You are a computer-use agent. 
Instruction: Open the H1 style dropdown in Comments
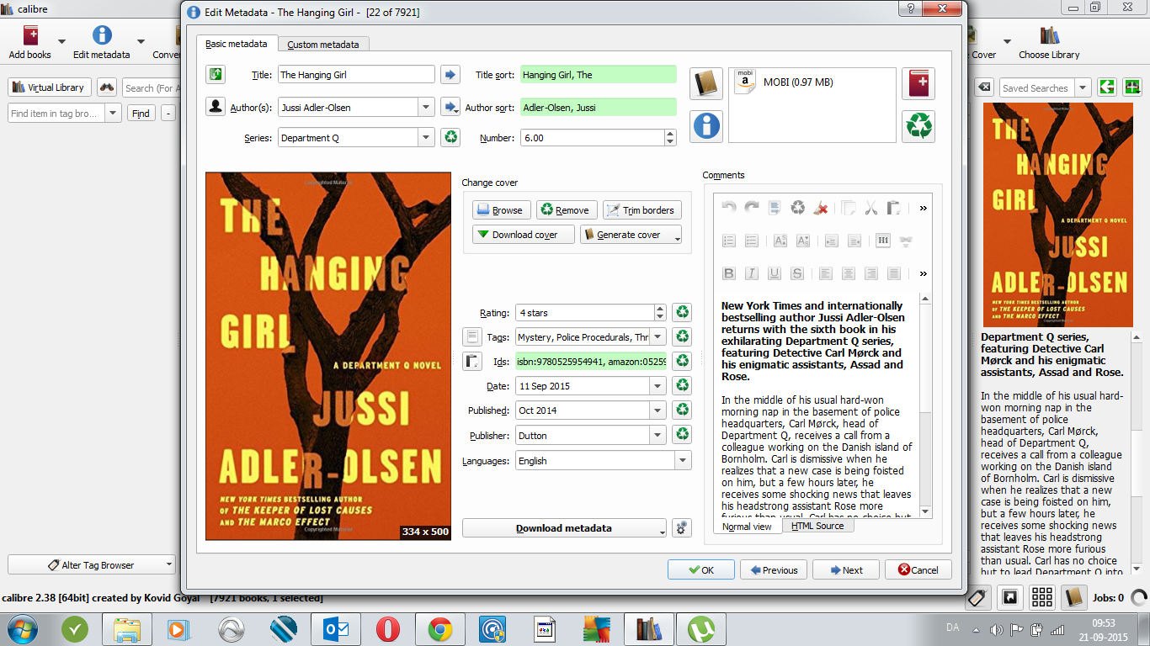click(883, 241)
